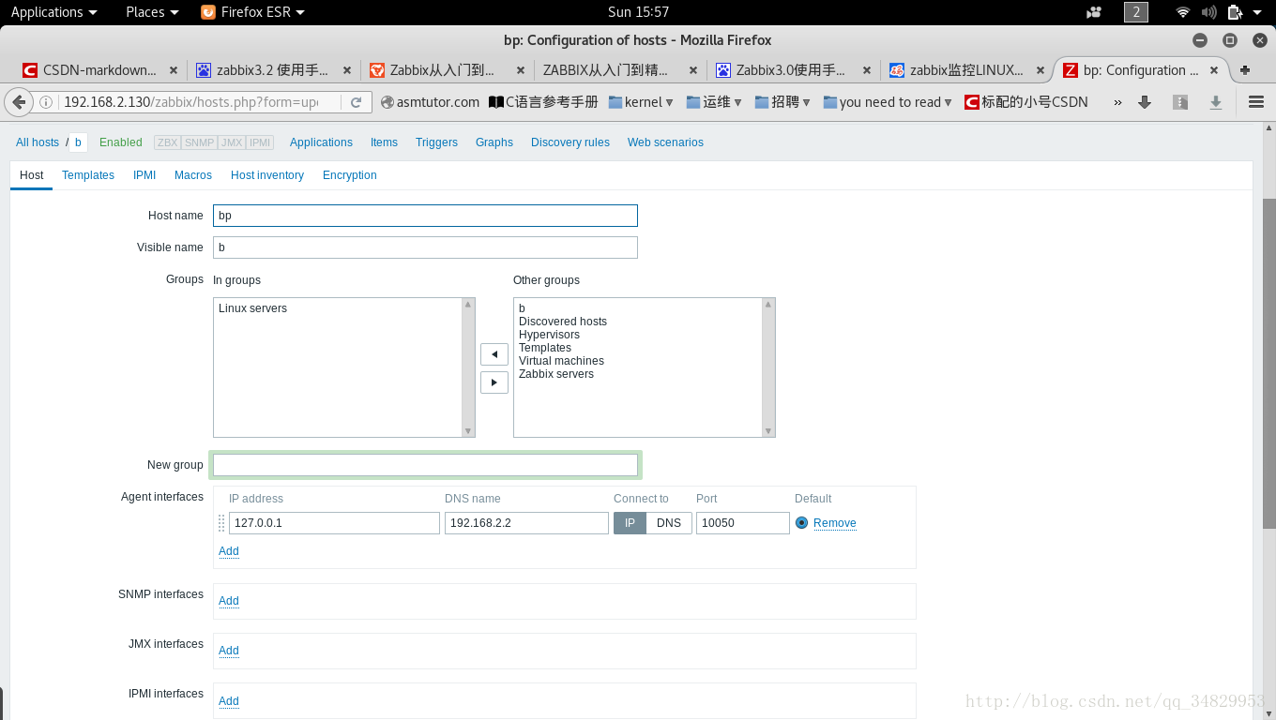This screenshot has width=1276, height=720.
Task: Click the Host name input field
Action: click(425, 216)
